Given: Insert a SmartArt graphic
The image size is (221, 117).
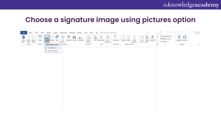Looking at the screenshot, I should click(69, 38).
